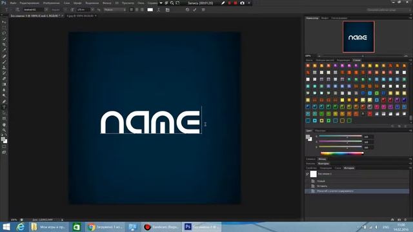The image size is (413, 232).
Task: Click the text color swatch in options bar
Action: 150,10
